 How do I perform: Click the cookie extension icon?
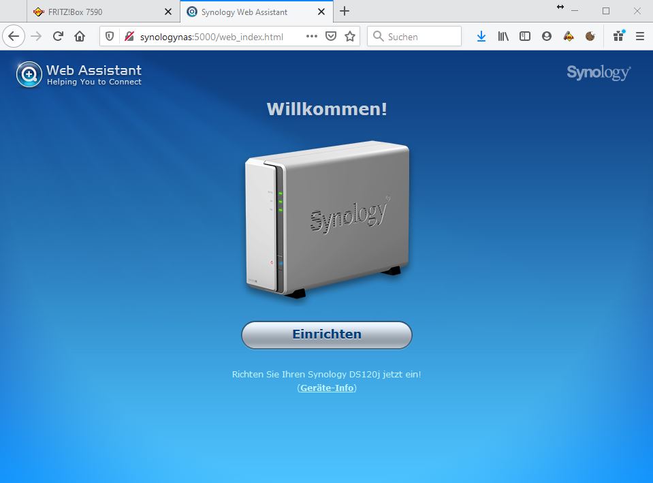(590, 37)
